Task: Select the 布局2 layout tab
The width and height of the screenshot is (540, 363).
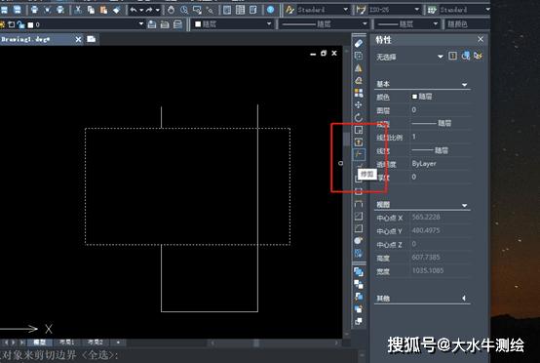Action: pyautogui.click(x=96, y=343)
